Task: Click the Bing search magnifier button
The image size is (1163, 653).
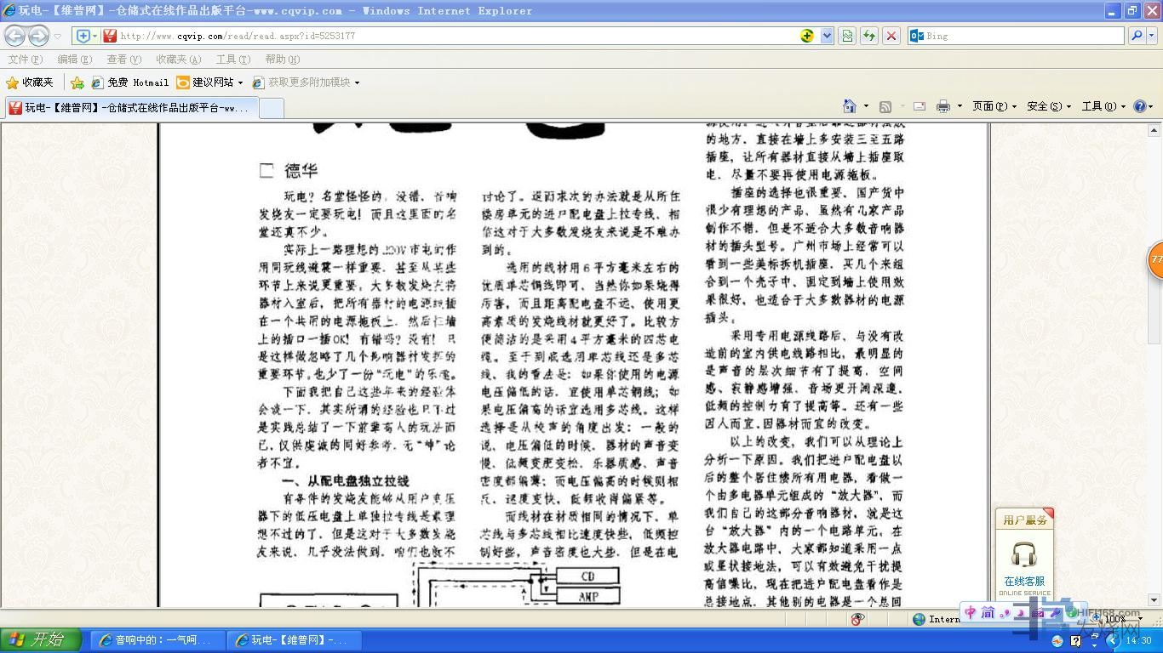Action: pos(1136,36)
